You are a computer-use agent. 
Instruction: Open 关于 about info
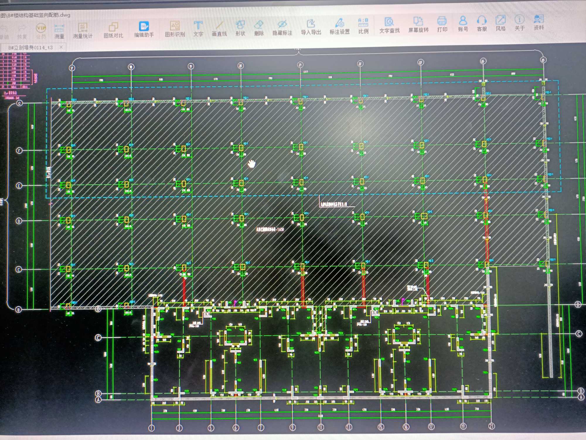[519, 23]
